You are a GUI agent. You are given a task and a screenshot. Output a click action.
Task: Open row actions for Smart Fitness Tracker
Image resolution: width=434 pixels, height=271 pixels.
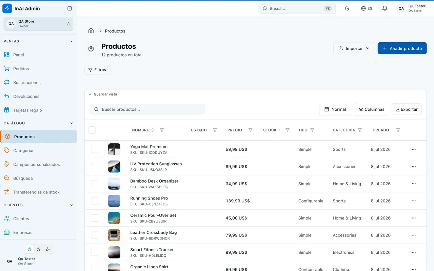coord(414,252)
